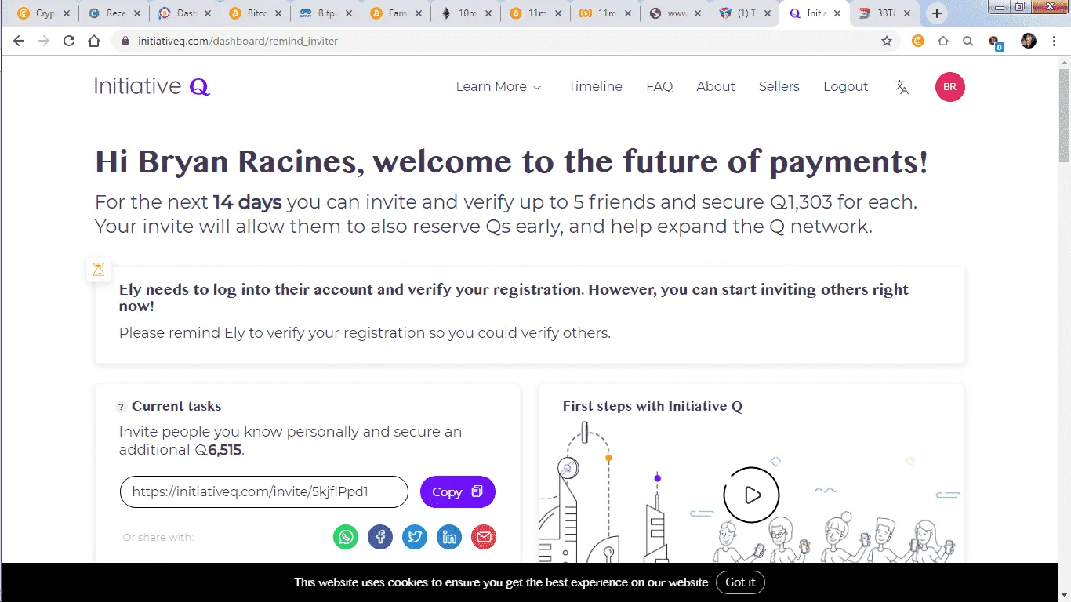
Task: Close the active Initiative Q tab
Action: 837,13
